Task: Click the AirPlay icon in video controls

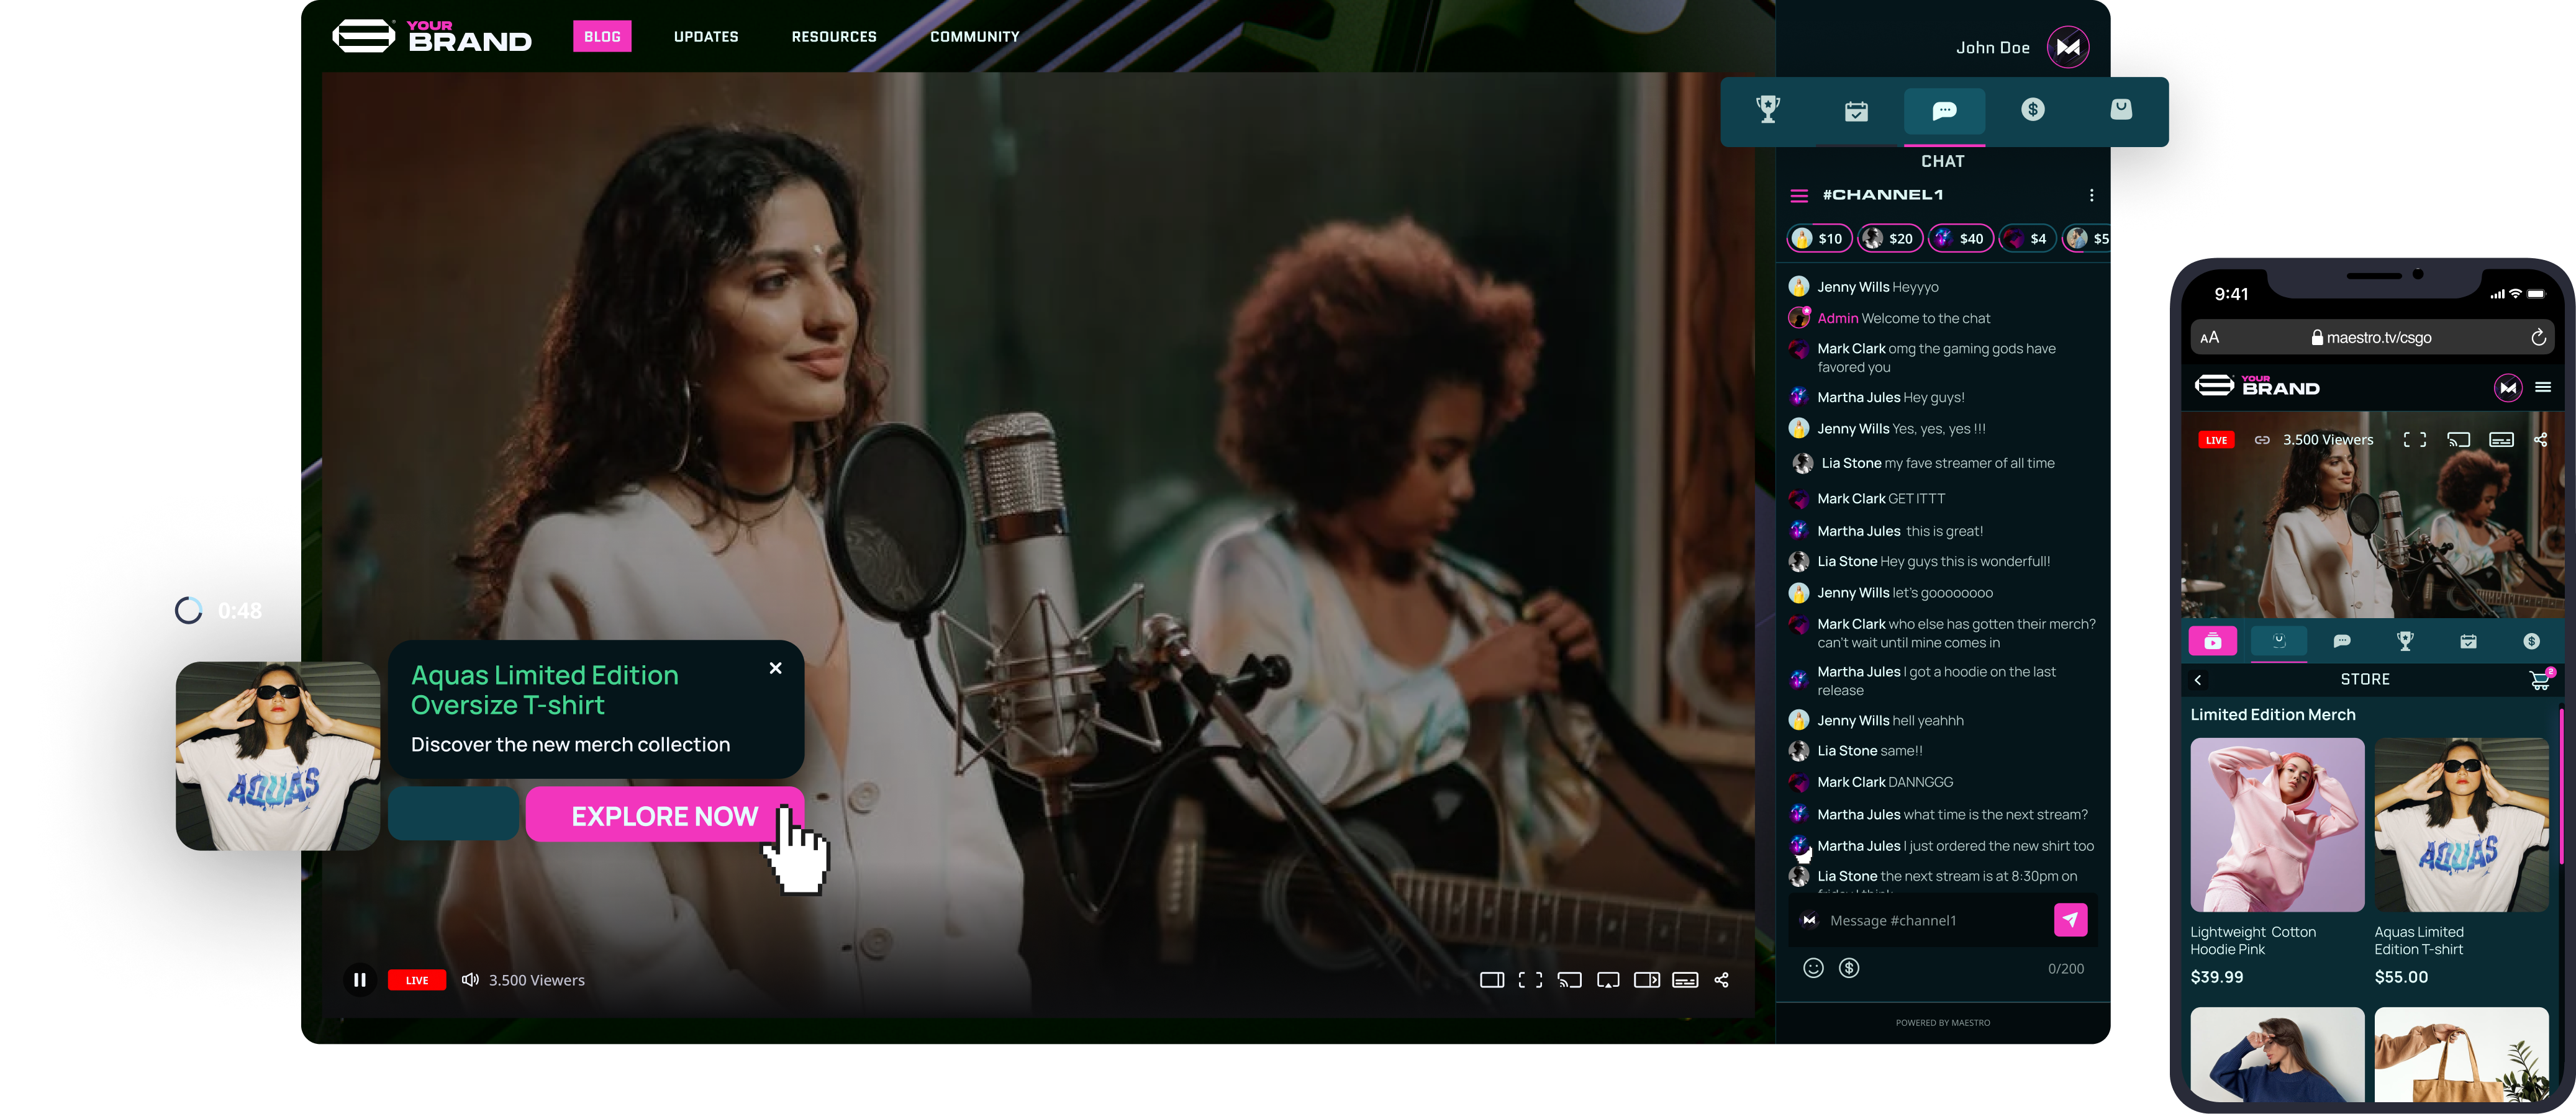Action: point(1608,980)
